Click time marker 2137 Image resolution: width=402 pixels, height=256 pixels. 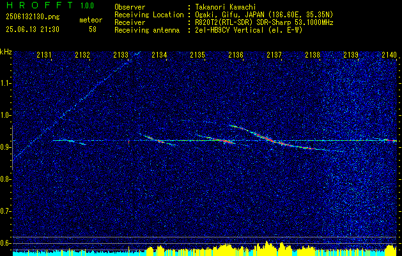point(274,54)
